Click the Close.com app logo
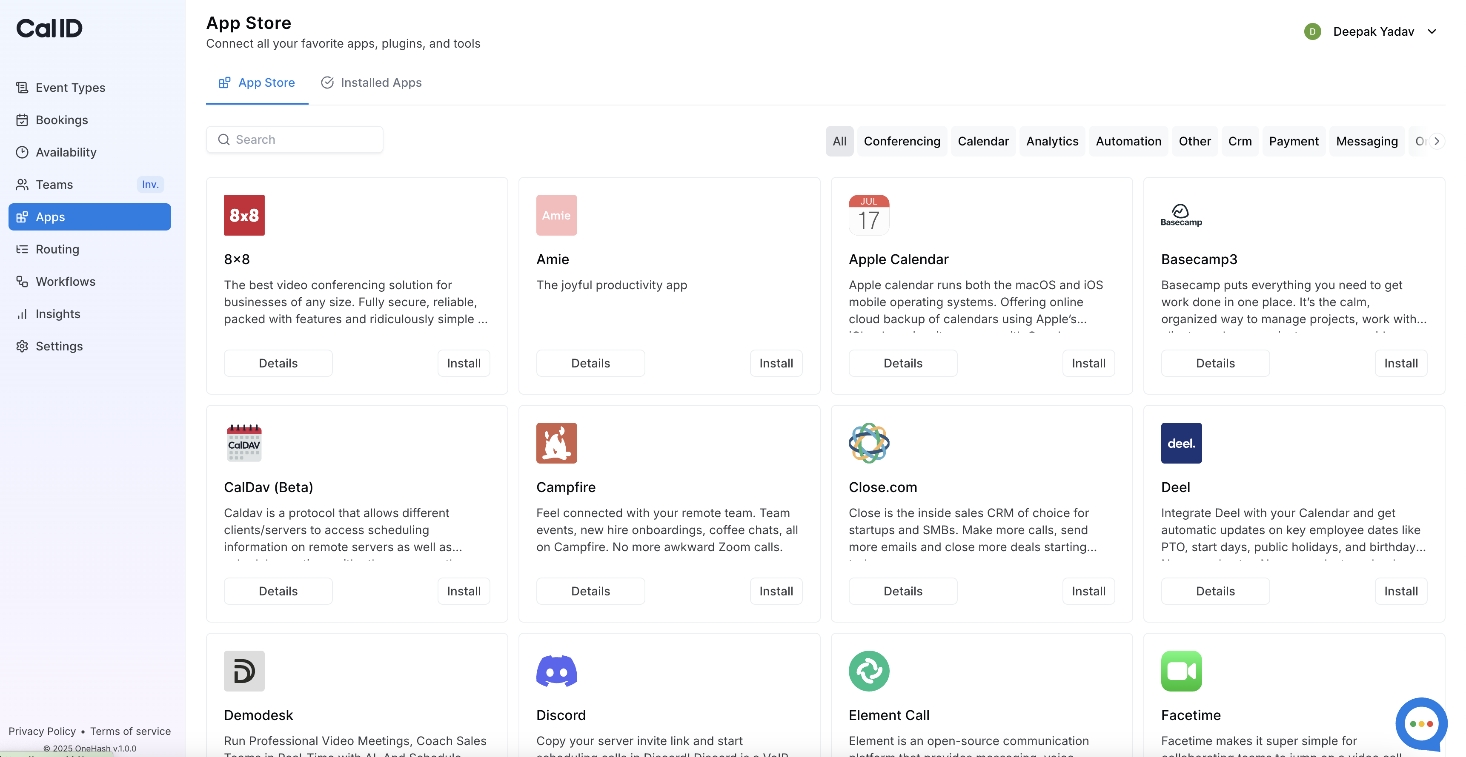1466x757 pixels. coord(868,443)
